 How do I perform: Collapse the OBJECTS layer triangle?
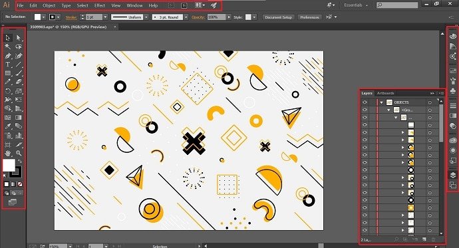pos(381,102)
